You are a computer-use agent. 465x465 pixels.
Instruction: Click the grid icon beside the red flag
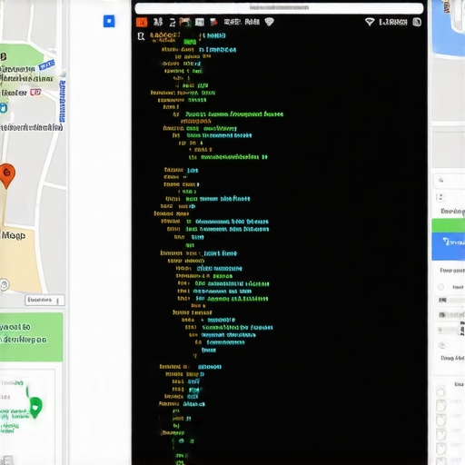coord(199,22)
